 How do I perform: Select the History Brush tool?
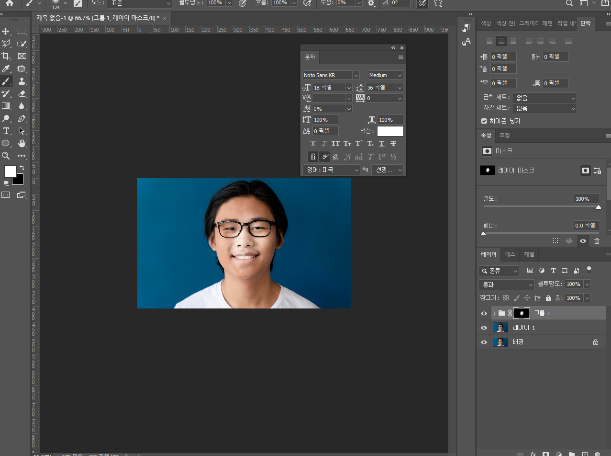tap(6, 93)
